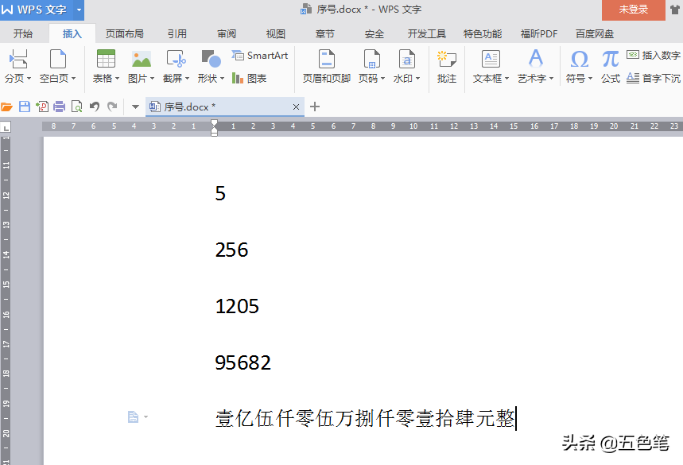Expand the WPS 文字 application menu arrow
Screen dimensions: 683x465
click(x=79, y=10)
